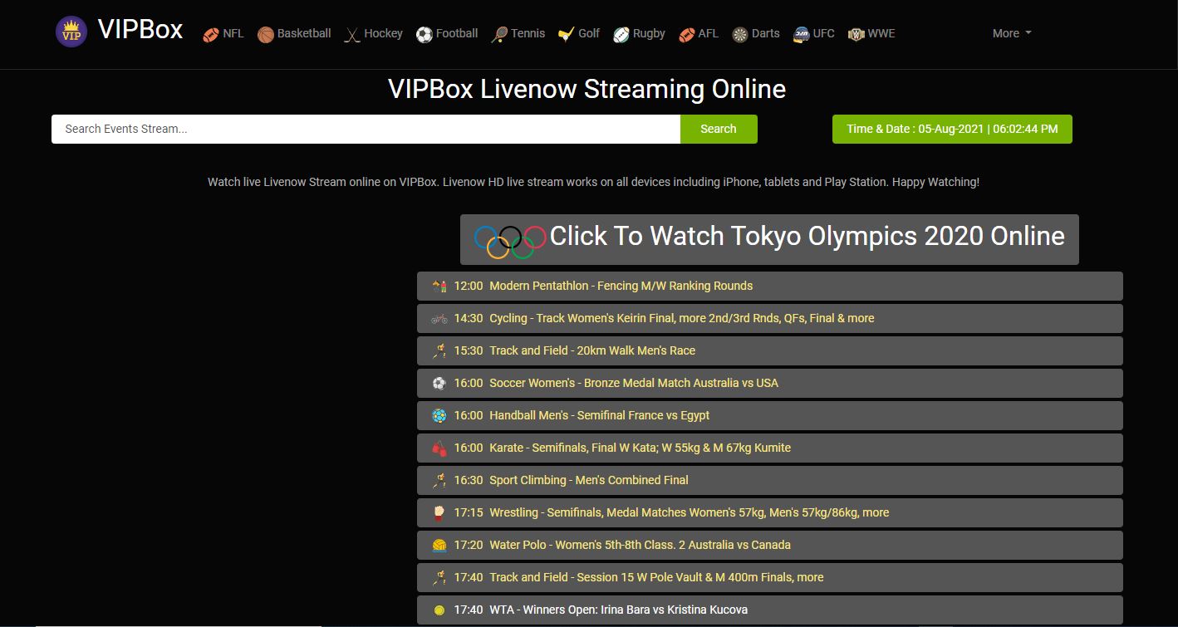Open the WWE menu item
This screenshot has height=627, width=1178.
(871, 34)
